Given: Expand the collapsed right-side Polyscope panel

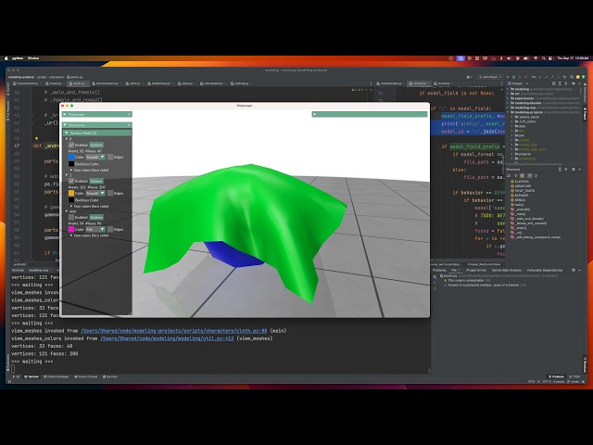Looking at the screenshot, I should click(315, 114).
